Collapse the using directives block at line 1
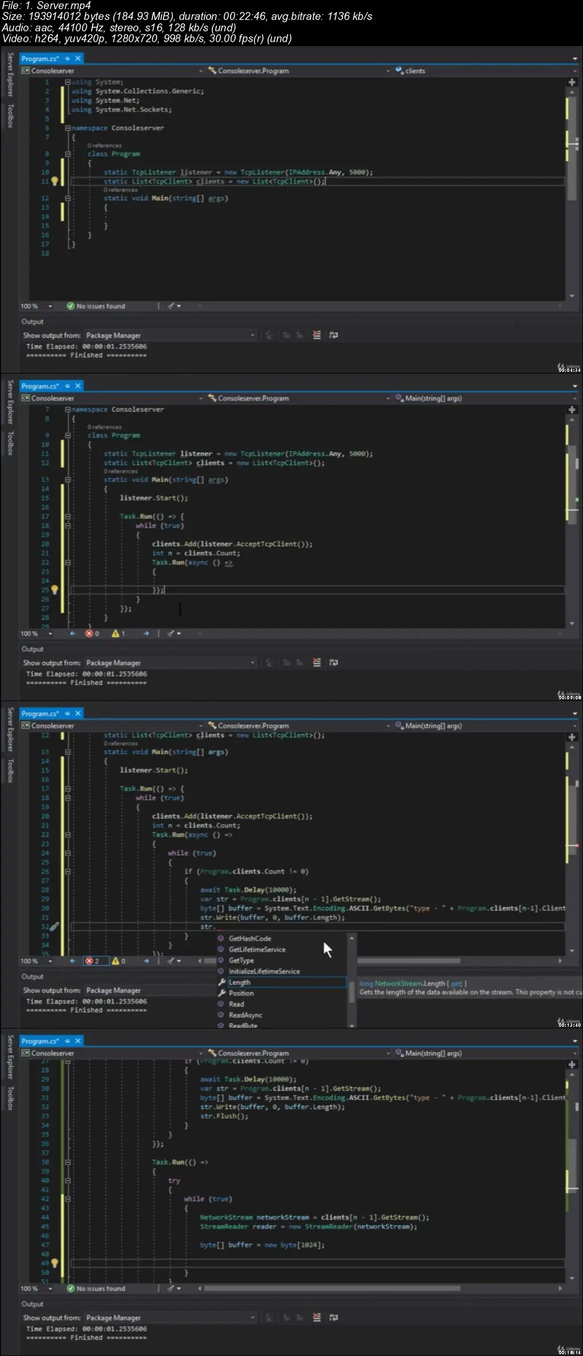Screen dimensions: 583x1356 (67, 82)
